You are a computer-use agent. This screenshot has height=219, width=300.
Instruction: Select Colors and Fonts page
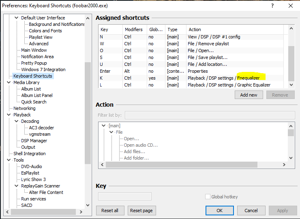click(45, 31)
